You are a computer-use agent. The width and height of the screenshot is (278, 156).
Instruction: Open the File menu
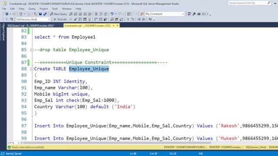[4, 9]
